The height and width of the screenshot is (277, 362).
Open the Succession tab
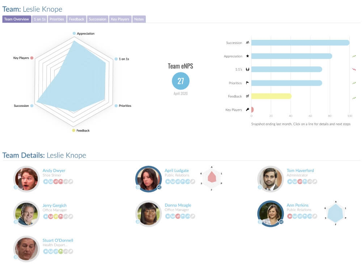click(x=97, y=19)
